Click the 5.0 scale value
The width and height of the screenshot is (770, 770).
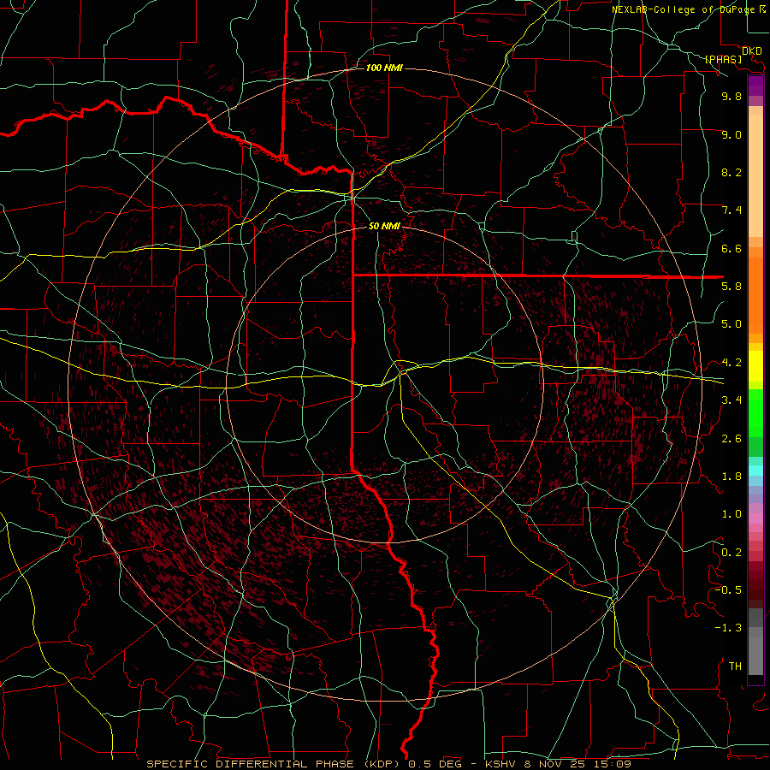731,324
